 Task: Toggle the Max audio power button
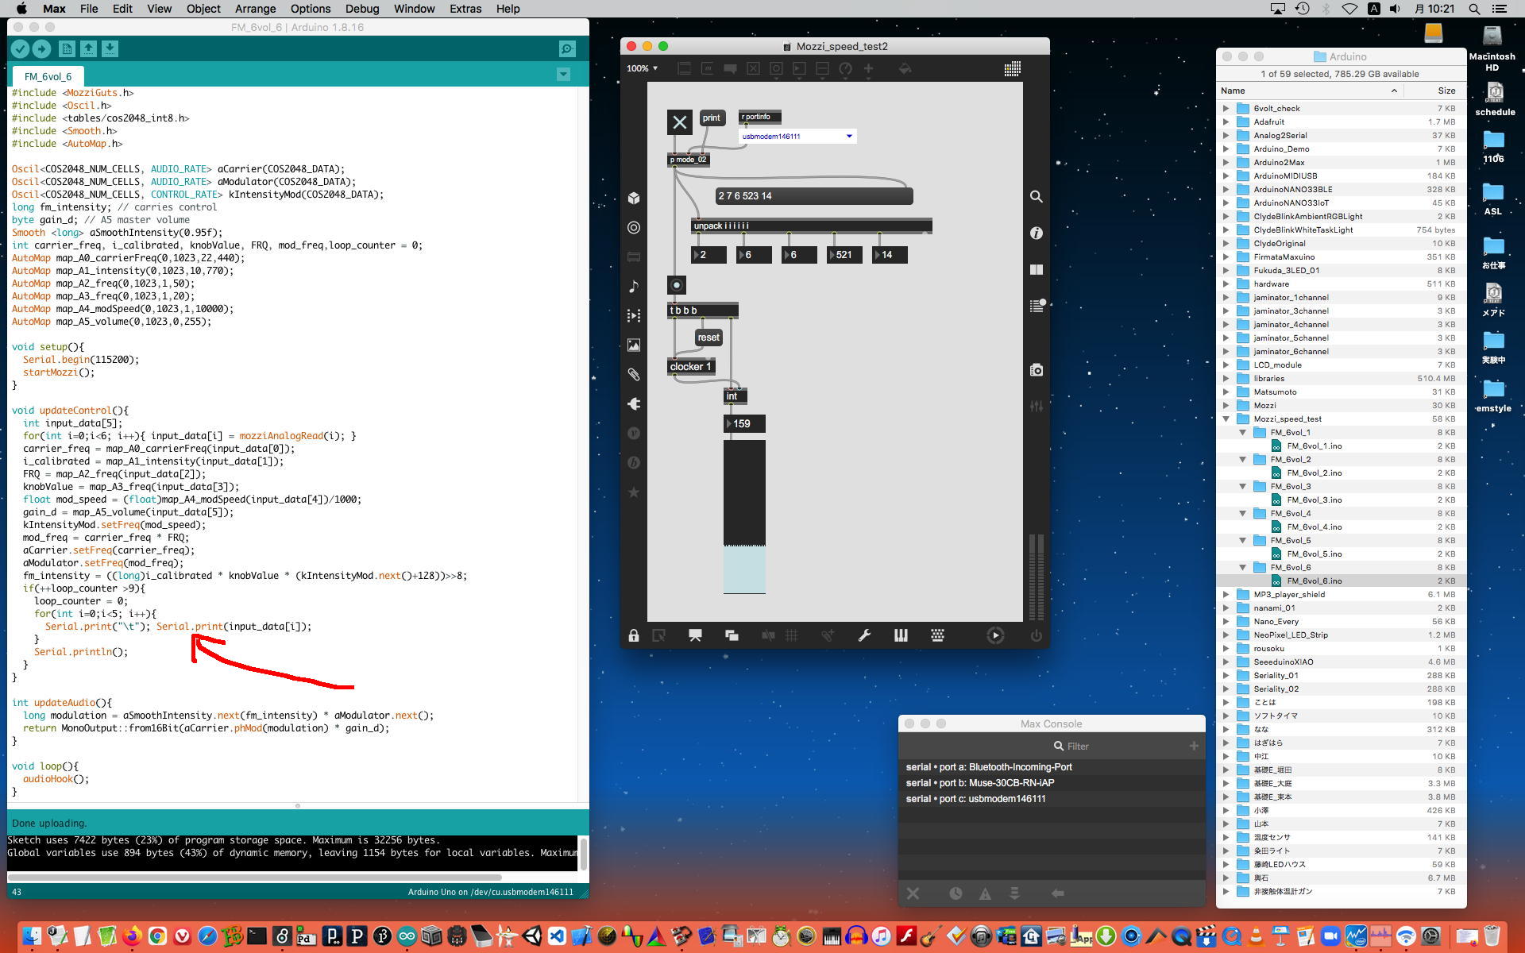tap(1036, 635)
